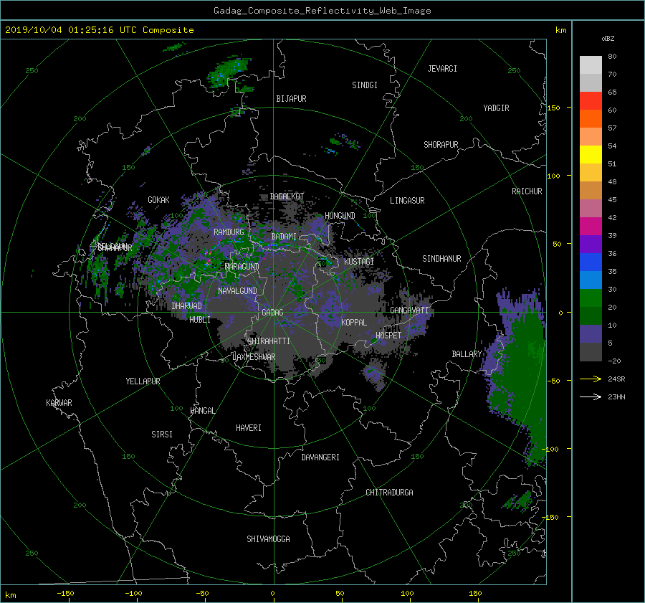Click the NAVALGUND city label

[237, 290]
